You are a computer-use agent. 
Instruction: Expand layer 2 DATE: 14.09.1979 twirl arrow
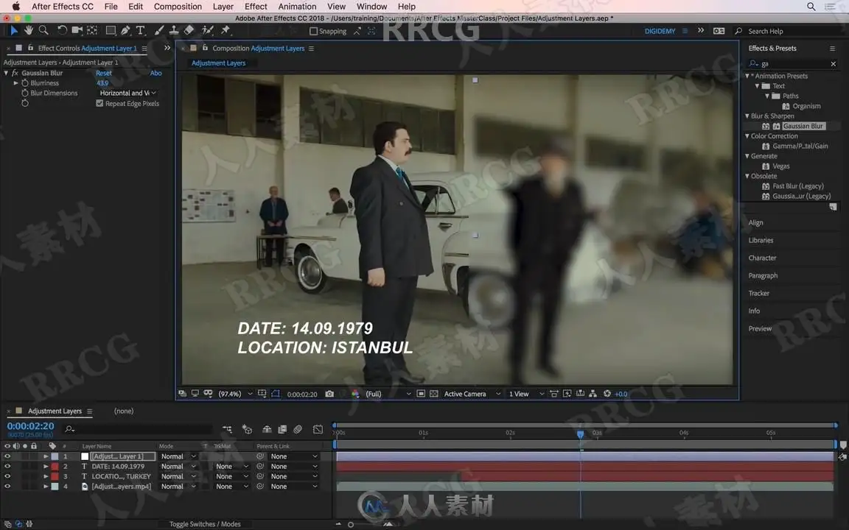point(46,466)
